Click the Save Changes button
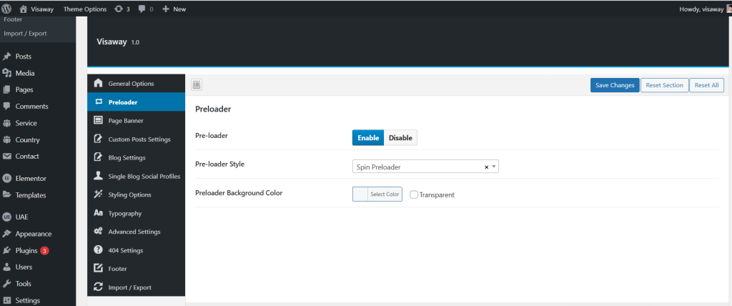 tap(615, 85)
